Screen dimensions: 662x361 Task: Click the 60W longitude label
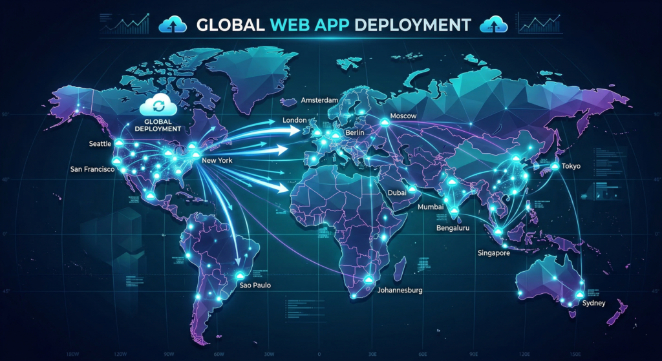219,354
